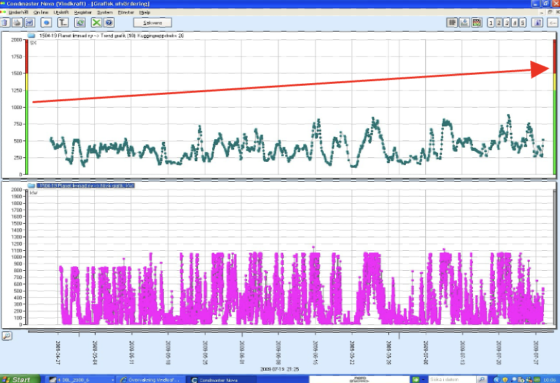Click the magnifier zoom icon below the graphs

click(6, 335)
